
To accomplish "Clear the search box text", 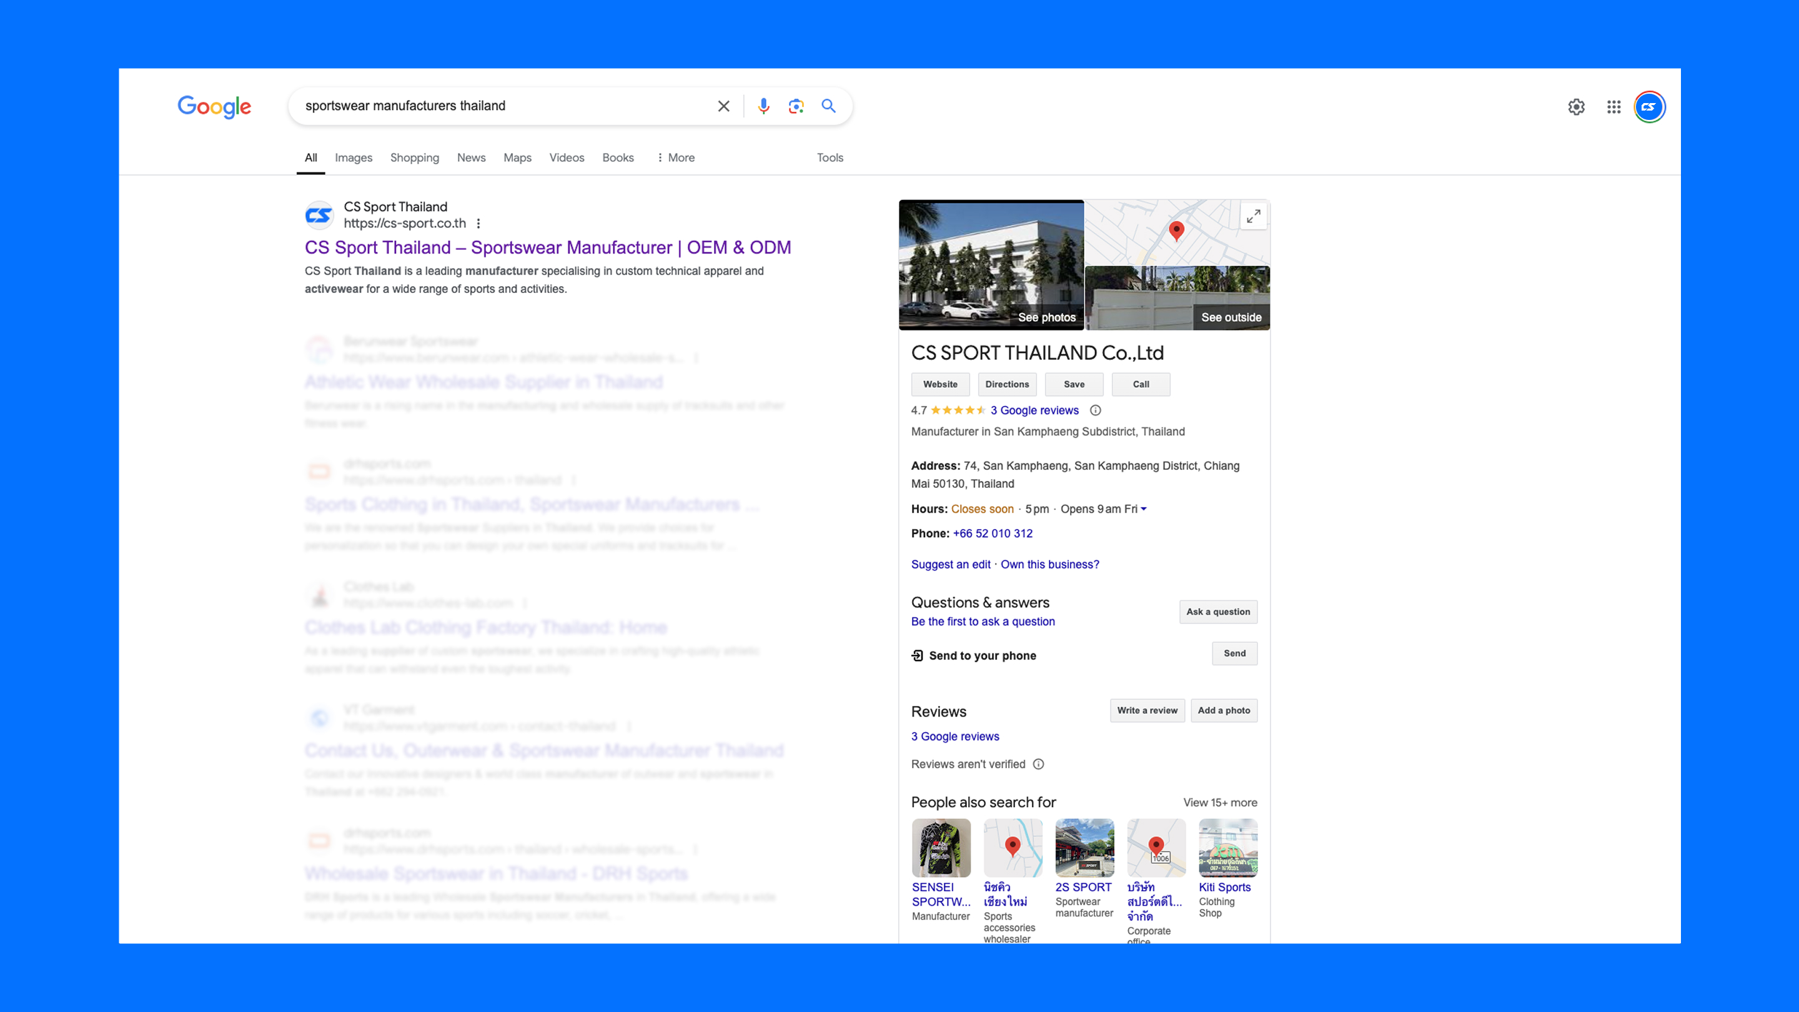I will [723, 106].
